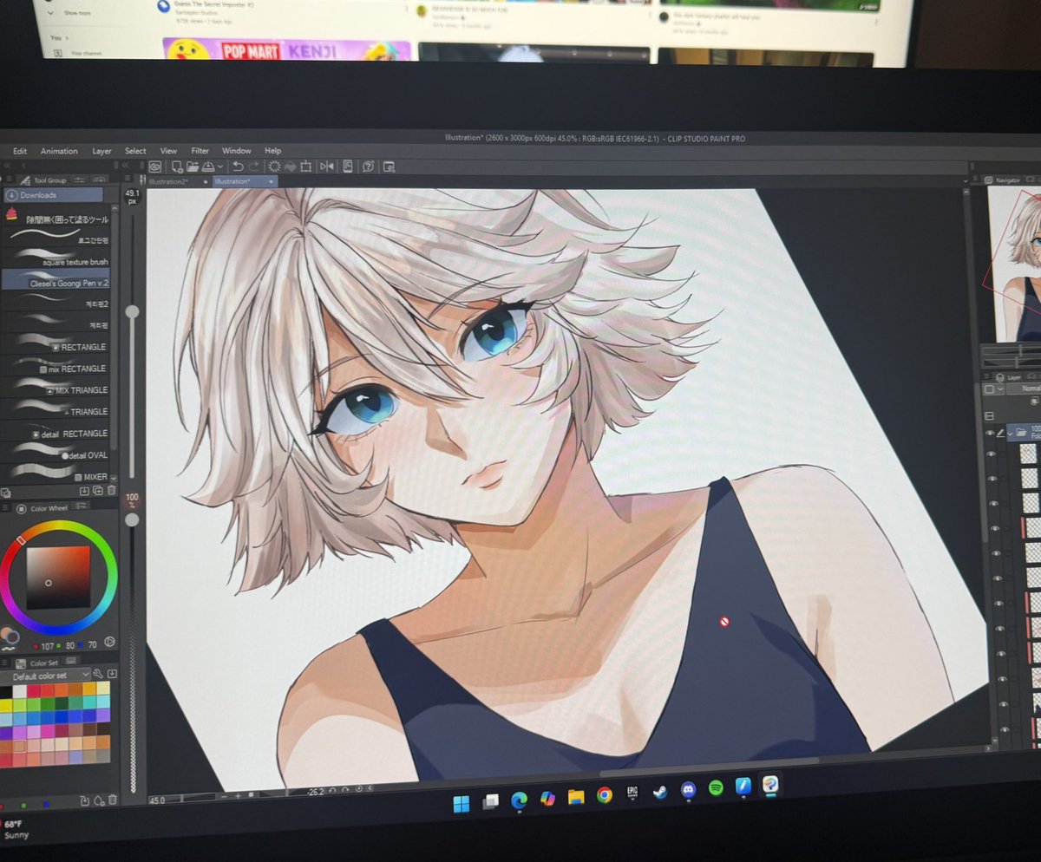This screenshot has width=1041, height=862.
Task: Open the weather widget showing 68°F Sunny
Action: pyautogui.click(x=16, y=829)
